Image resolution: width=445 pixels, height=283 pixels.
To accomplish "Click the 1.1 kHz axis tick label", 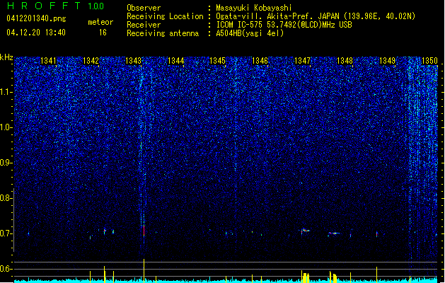I will coord(6,92).
